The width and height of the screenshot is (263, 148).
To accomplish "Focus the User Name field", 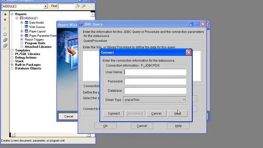I will tap(155, 72).
